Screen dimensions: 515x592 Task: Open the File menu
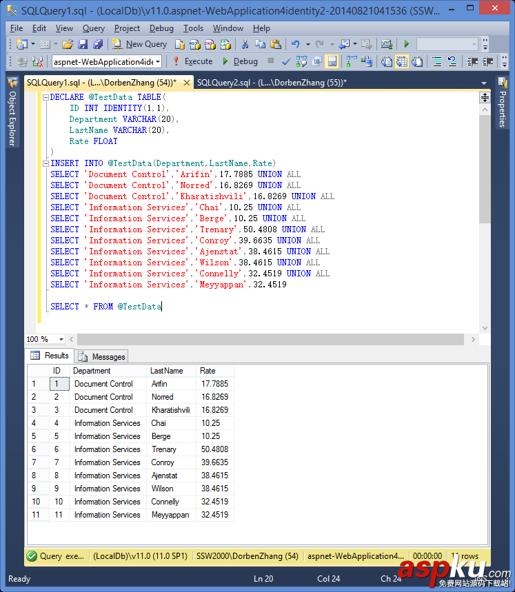coord(17,28)
